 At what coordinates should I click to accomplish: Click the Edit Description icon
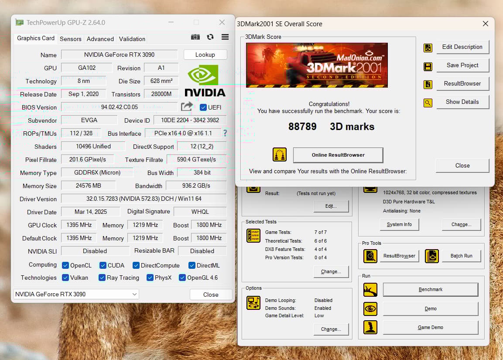[428, 47]
